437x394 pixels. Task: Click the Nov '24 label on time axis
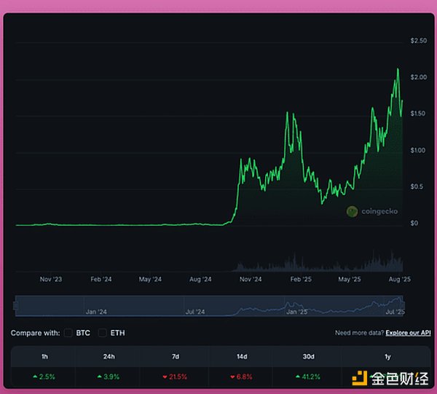coord(250,279)
